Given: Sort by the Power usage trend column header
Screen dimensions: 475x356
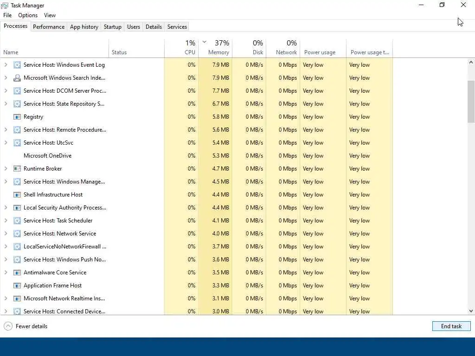Looking at the screenshot, I should click(x=370, y=48).
